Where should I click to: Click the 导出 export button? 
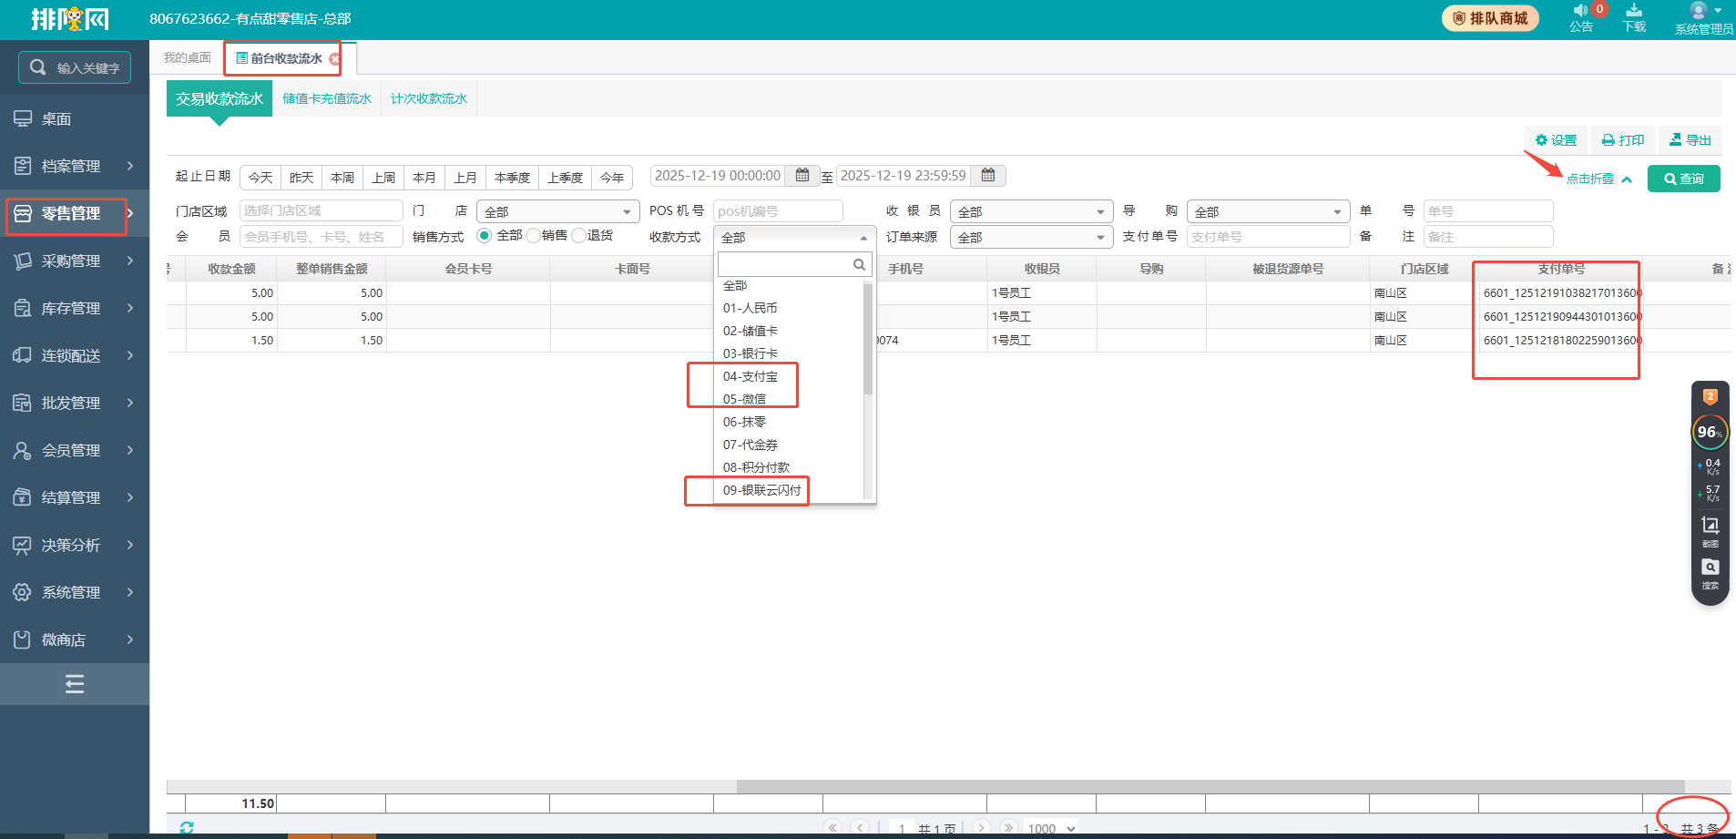tap(1690, 140)
